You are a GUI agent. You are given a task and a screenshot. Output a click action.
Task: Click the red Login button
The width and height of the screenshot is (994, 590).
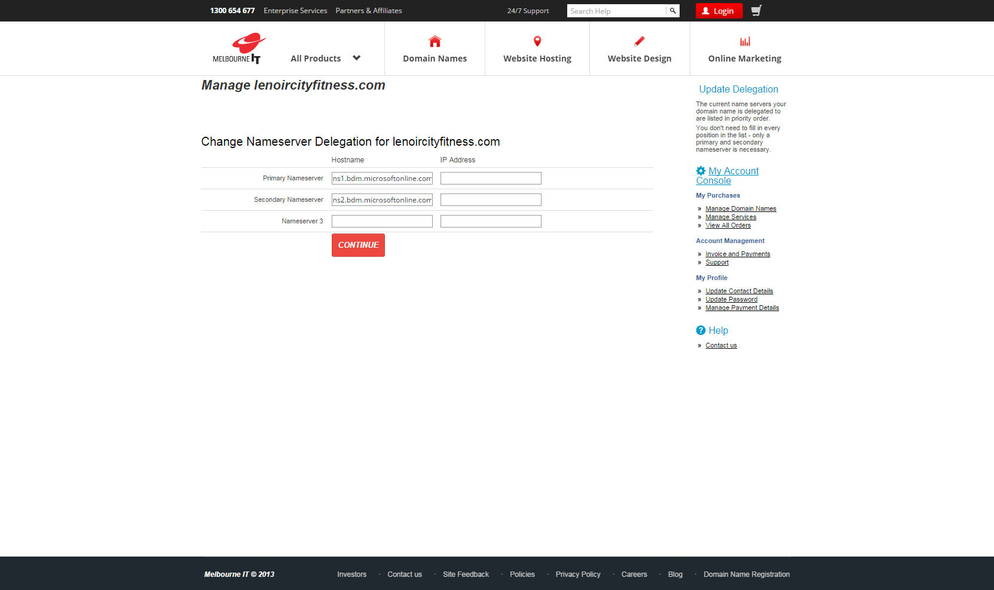pos(719,11)
